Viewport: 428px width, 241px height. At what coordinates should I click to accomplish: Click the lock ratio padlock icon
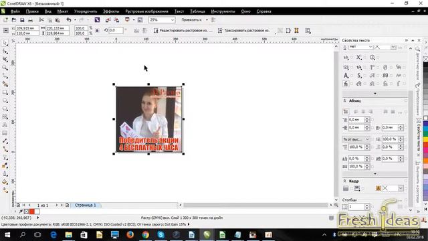pos(97,31)
